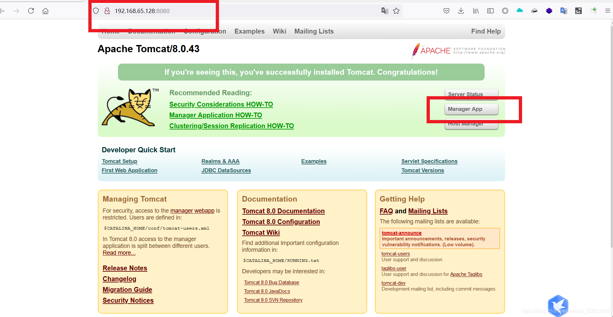Open the Security Notices link
Image resolution: width=613 pixels, height=317 pixels.
pos(128,300)
